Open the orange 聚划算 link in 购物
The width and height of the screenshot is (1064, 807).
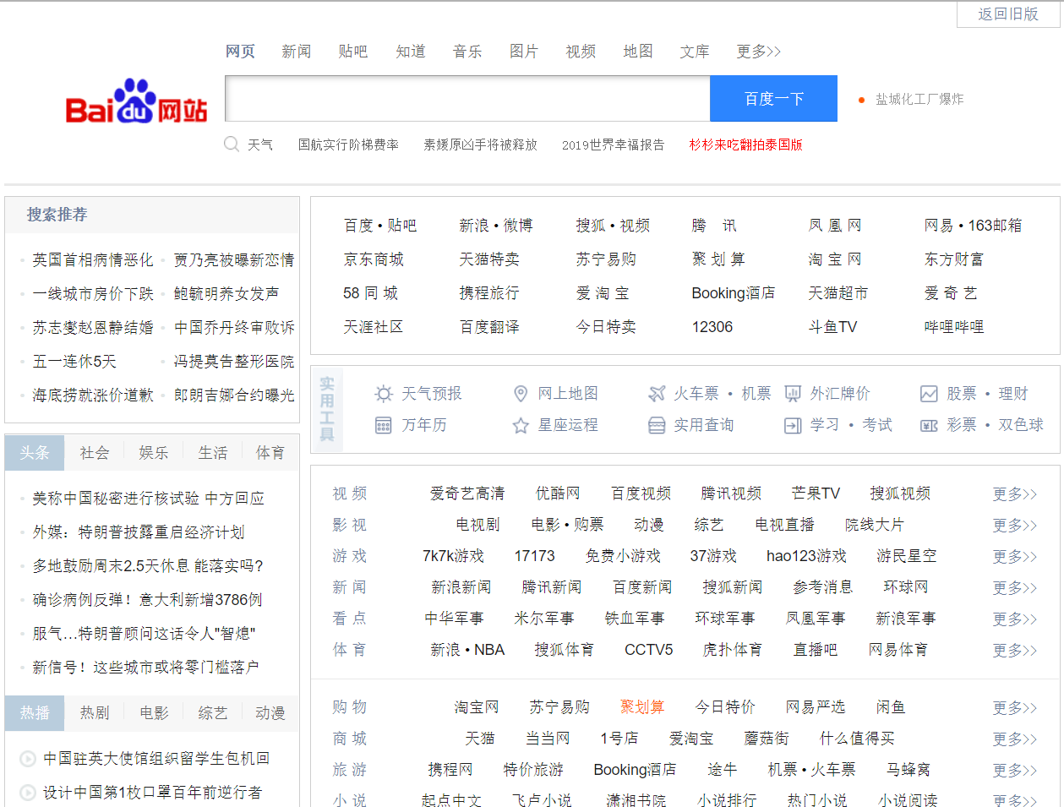642,707
